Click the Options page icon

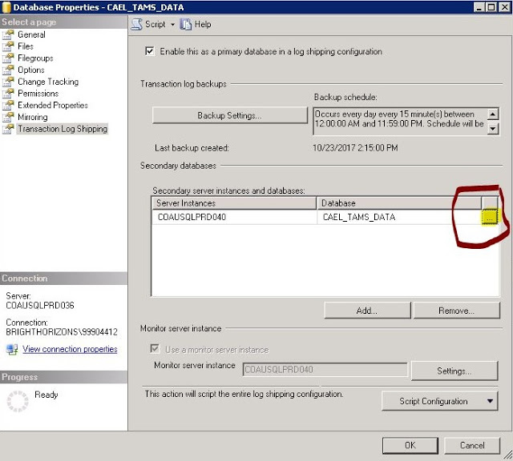click(8, 70)
